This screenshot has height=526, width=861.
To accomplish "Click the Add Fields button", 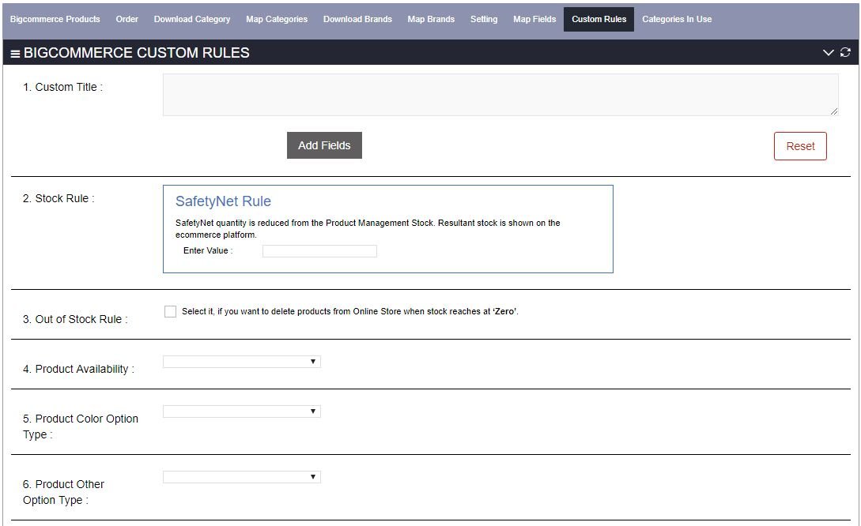I will [x=324, y=145].
